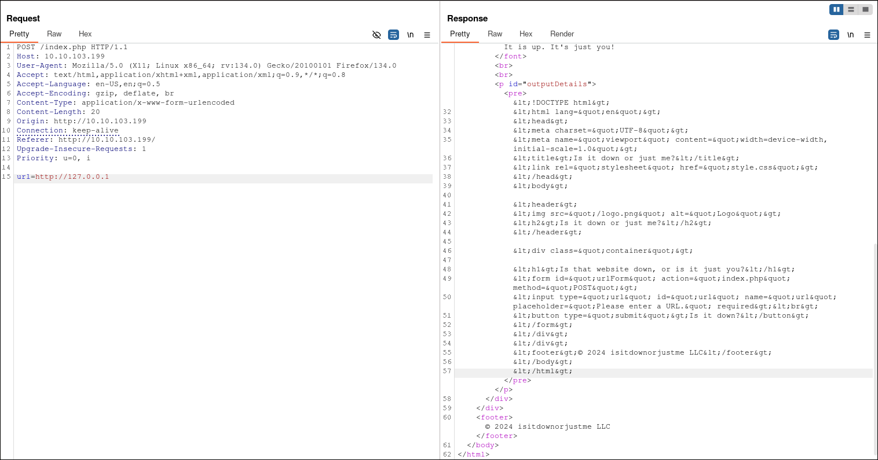The height and width of the screenshot is (460, 878).
Task: Toggle word wrap icon in Response panel
Action: [x=833, y=35]
